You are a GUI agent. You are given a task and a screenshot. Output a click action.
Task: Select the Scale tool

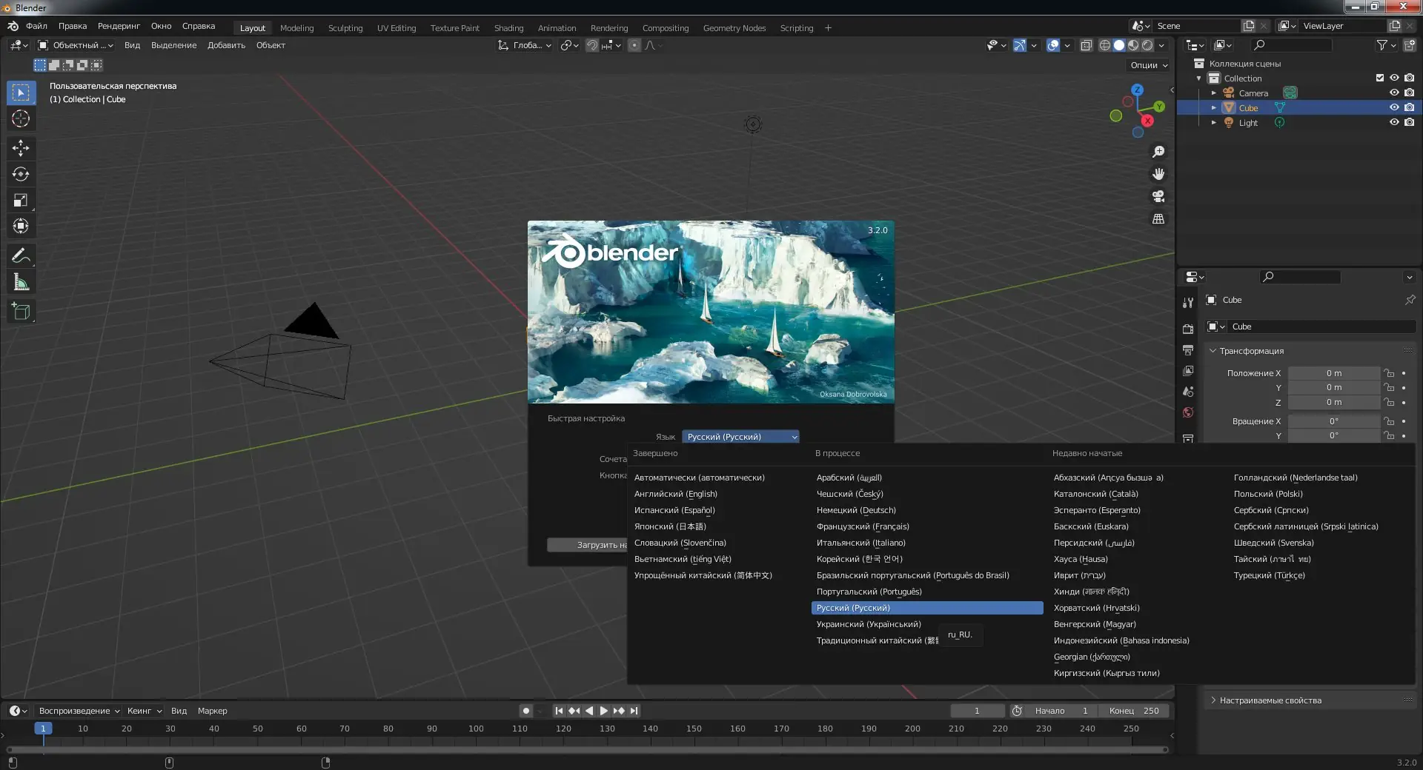(21, 200)
